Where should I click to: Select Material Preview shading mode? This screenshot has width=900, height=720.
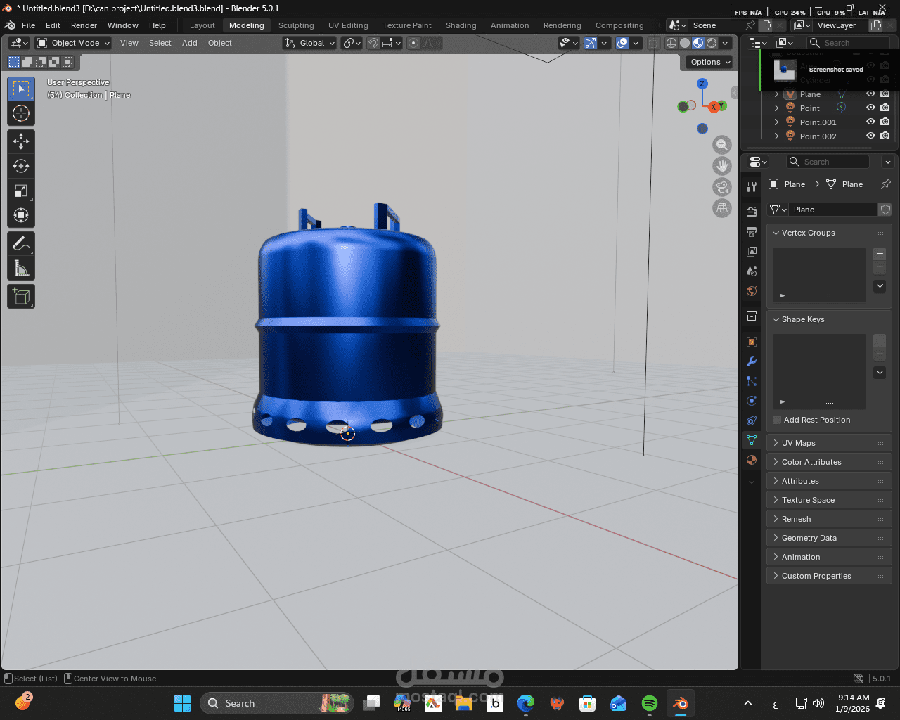tap(698, 43)
